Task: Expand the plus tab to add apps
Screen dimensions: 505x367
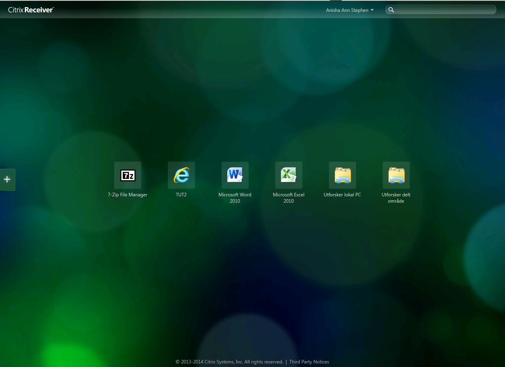Action: 7,179
